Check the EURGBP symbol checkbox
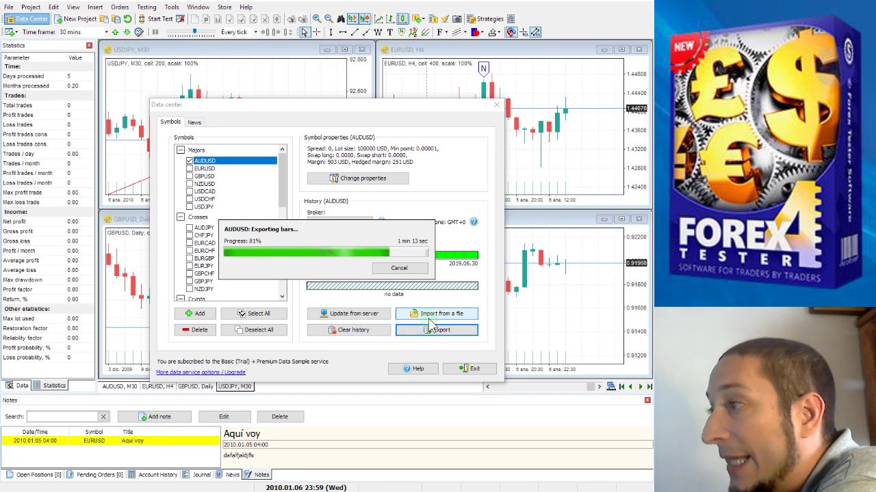Image resolution: width=876 pixels, height=492 pixels. pyautogui.click(x=190, y=258)
